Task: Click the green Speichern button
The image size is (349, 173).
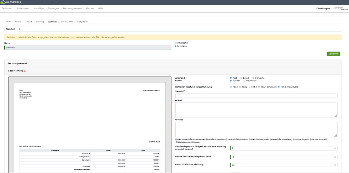Action: click(x=333, y=54)
